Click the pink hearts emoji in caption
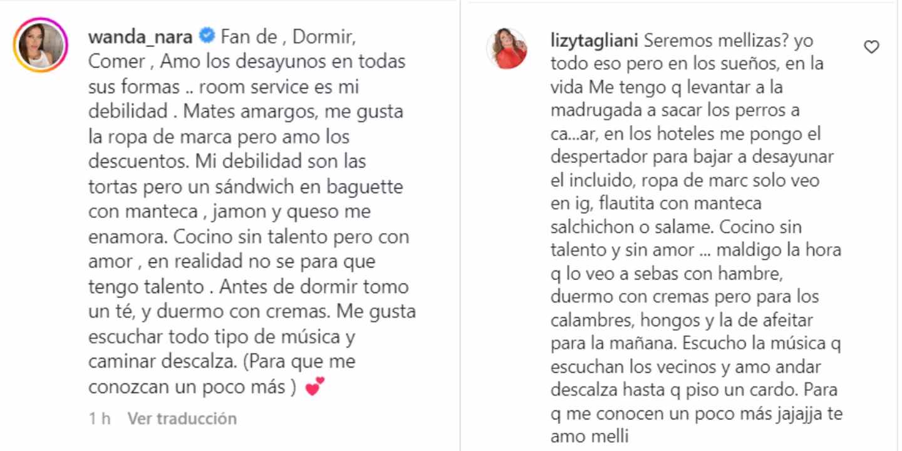 pos(314,386)
